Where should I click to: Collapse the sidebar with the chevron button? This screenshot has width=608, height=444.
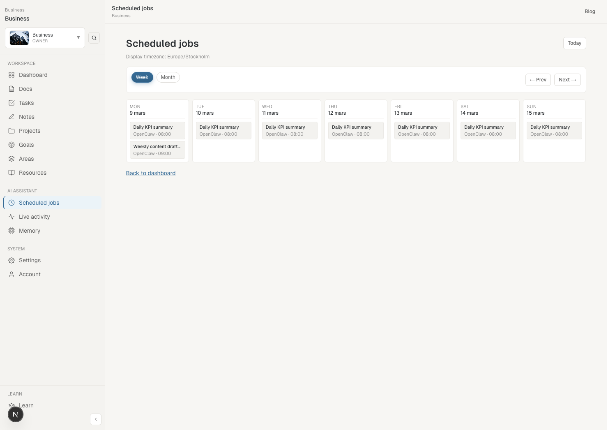click(96, 419)
